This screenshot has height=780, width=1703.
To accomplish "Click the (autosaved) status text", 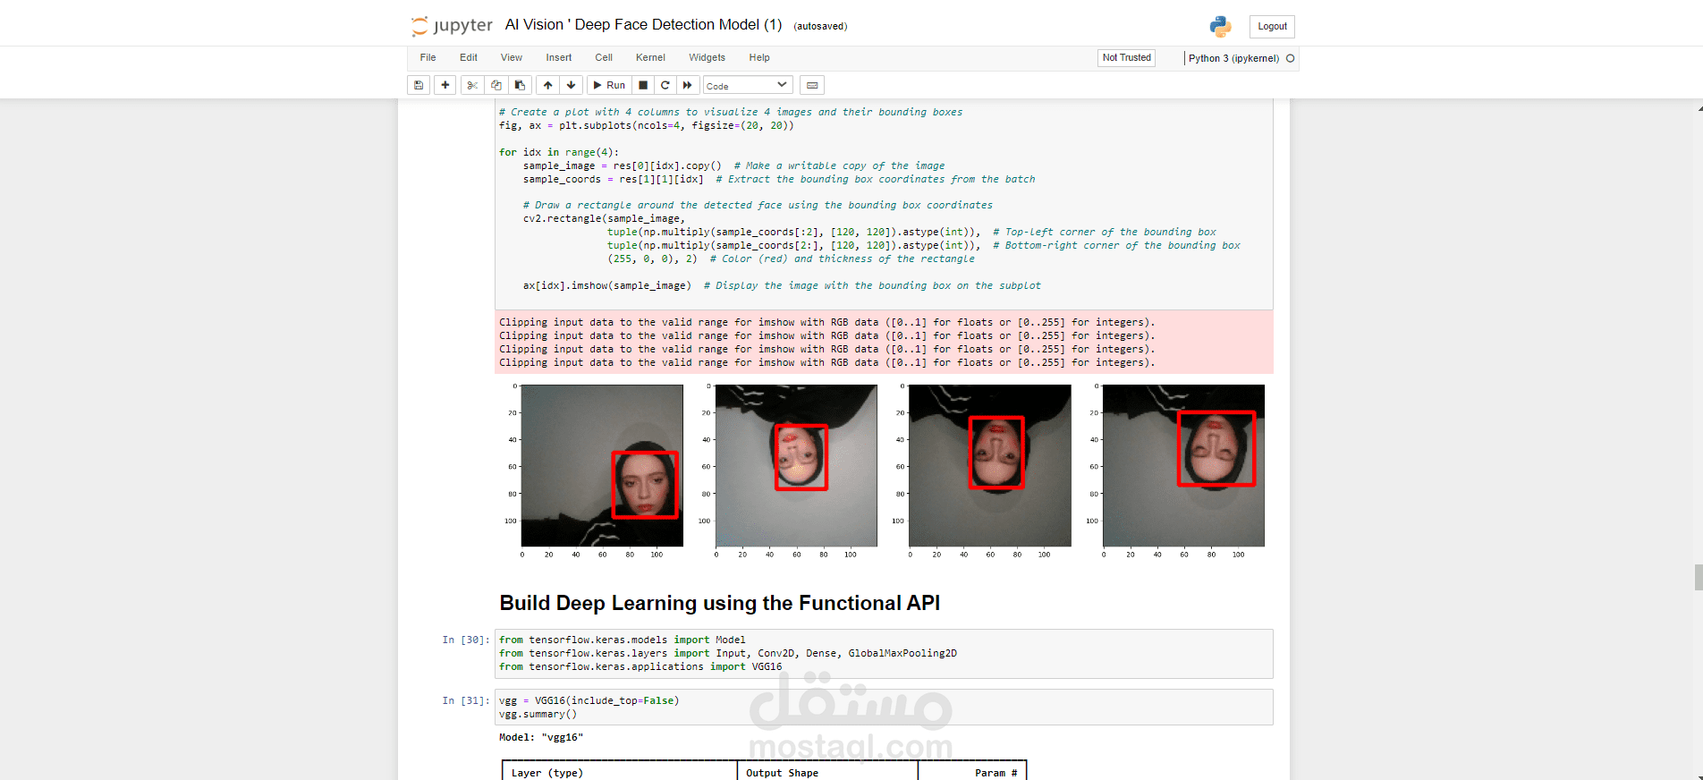I will 820,26.
